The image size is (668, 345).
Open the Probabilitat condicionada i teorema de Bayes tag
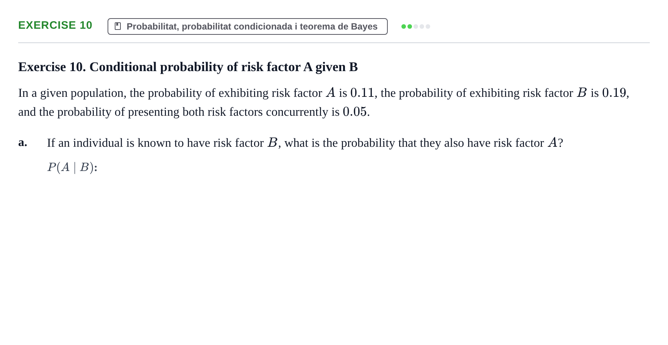248,26
